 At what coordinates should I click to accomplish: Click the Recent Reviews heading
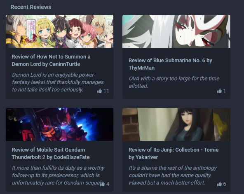coord(31,7)
